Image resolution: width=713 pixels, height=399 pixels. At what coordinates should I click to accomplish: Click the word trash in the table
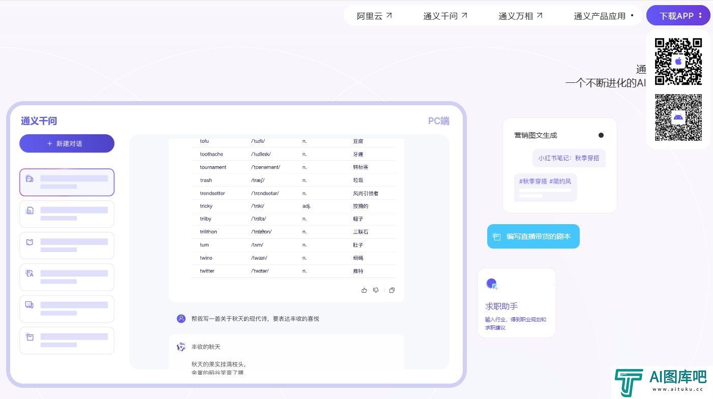coord(206,180)
